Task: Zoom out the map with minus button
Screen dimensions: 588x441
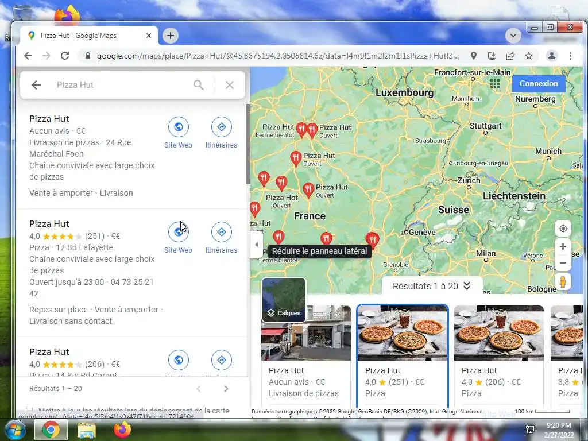Action: pos(563,263)
